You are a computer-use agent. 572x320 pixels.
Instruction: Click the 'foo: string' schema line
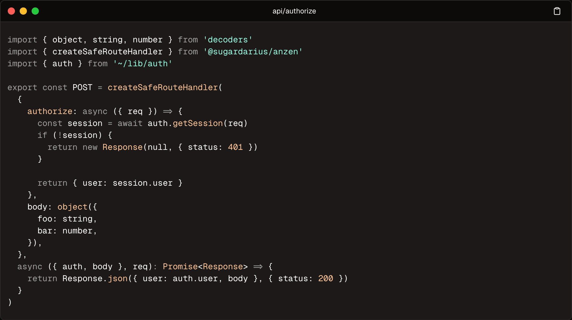(x=67, y=219)
